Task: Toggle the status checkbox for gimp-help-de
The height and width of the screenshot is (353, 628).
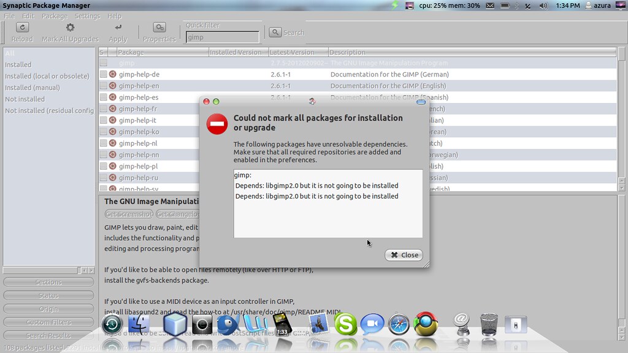Action: tap(104, 75)
